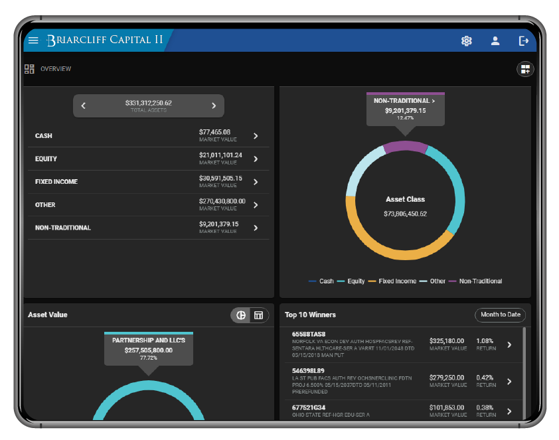
Task: Click the logout icon
Action: click(x=524, y=40)
